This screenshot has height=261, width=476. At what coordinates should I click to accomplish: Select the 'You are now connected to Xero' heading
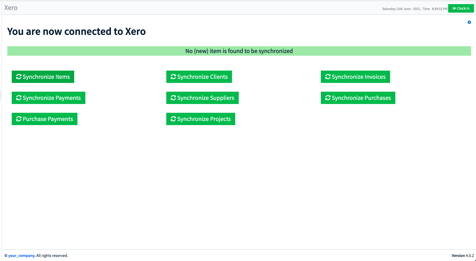[x=76, y=31]
